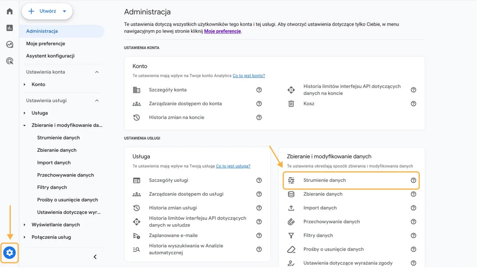This screenshot has height=268, width=477.
Task: Click the Historia zmian usługi clock icon
Action: [x=137, y=208]
